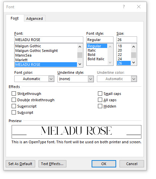Check the Subscript option

[14, 112]
